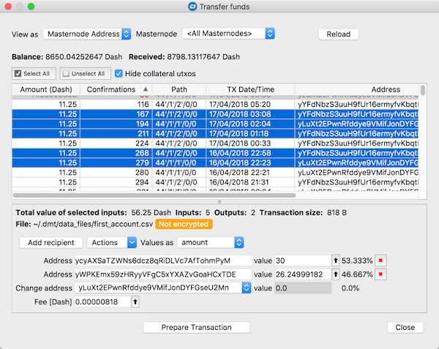Click the splitter handle below the table
The height and width of the screenshot is (349, 439).
point(219,202)
